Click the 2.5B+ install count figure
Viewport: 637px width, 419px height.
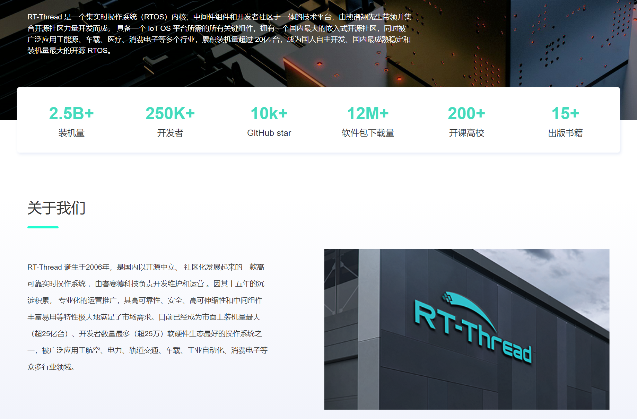(71, 113)
